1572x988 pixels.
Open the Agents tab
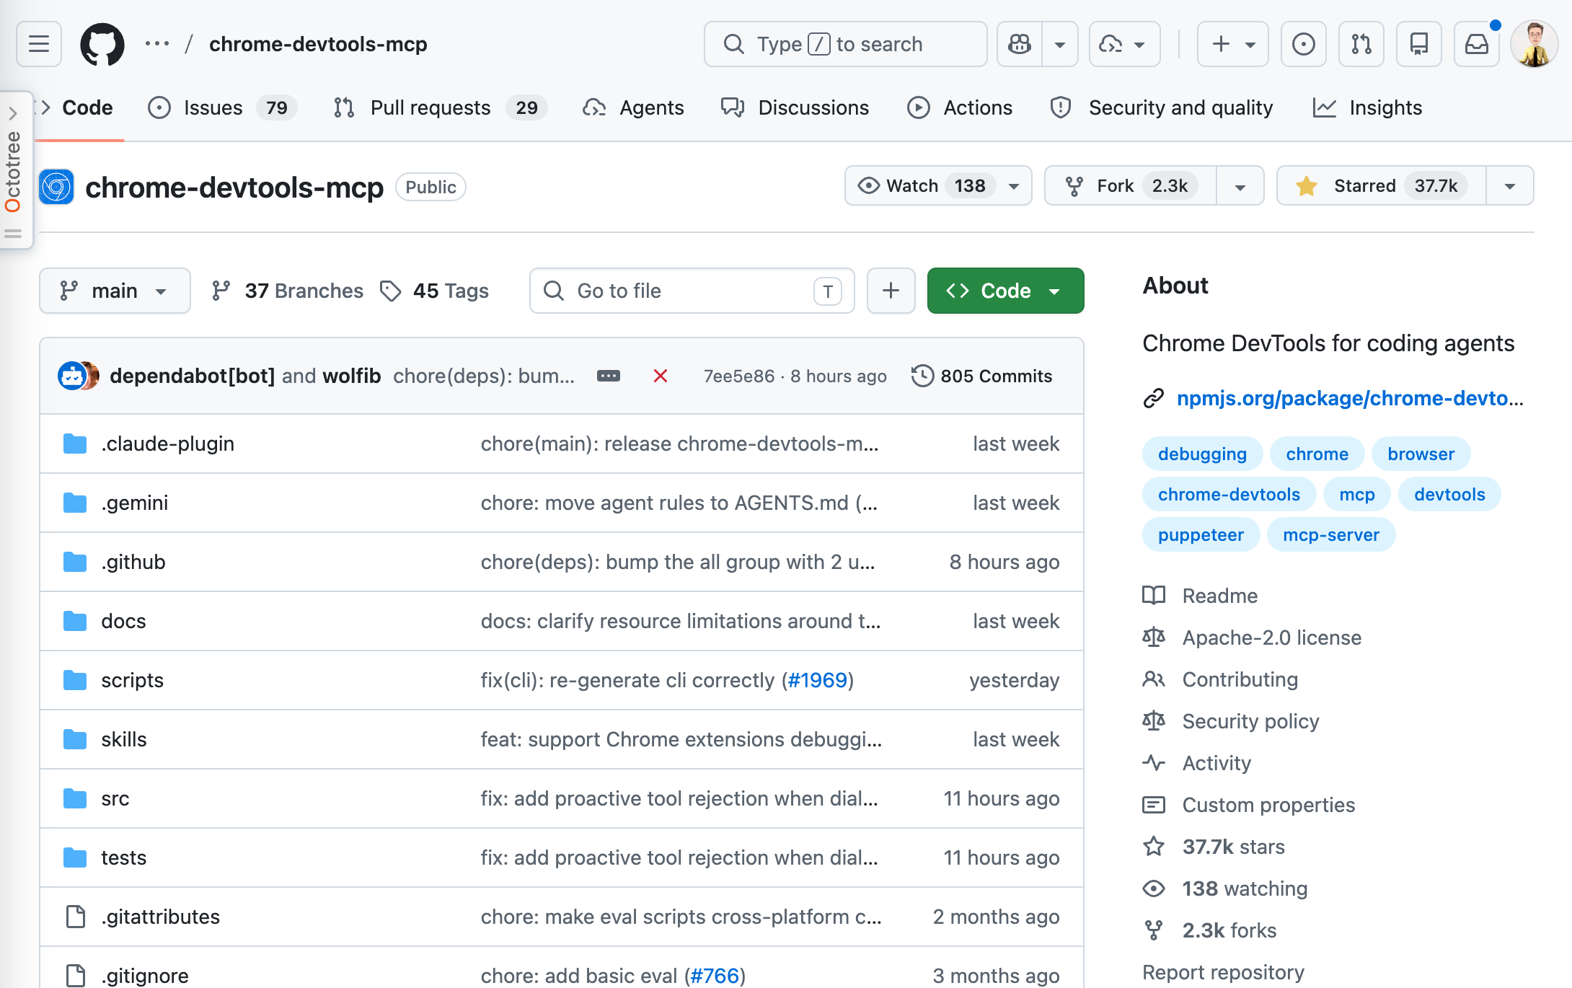tap(633, 107)
